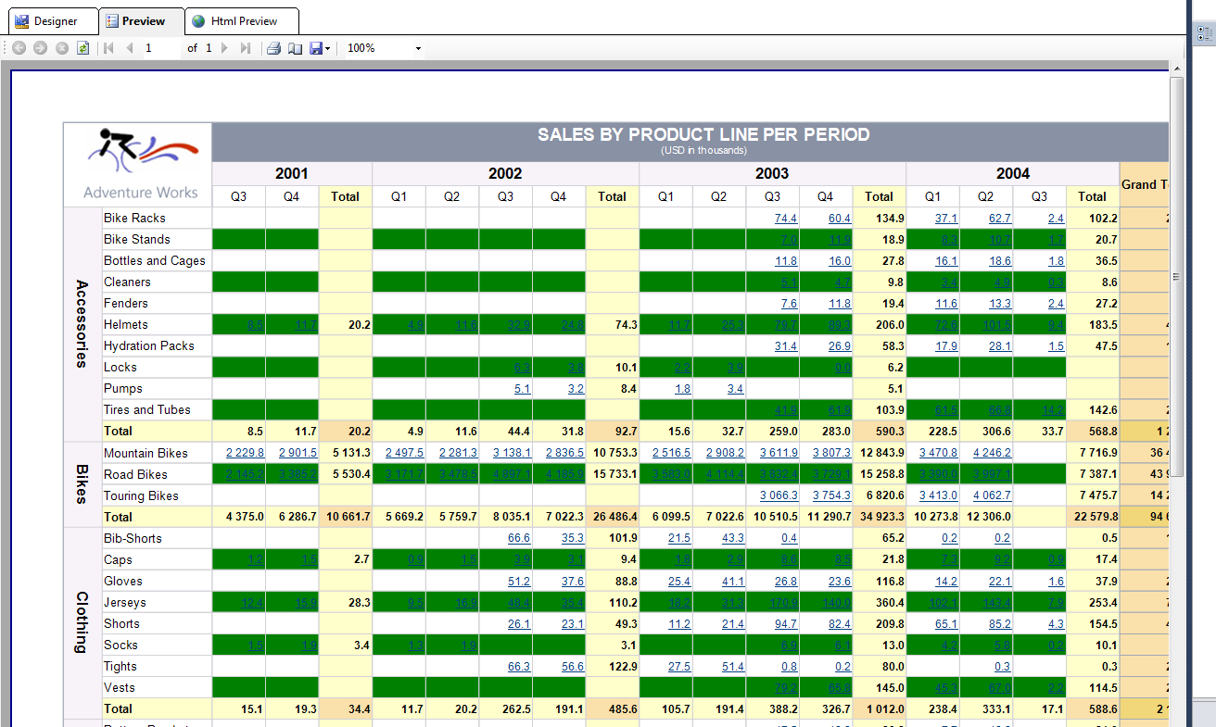Screen dimensions: 1216x727
Task: Click the 'Vests' row label
Action: 120,687
